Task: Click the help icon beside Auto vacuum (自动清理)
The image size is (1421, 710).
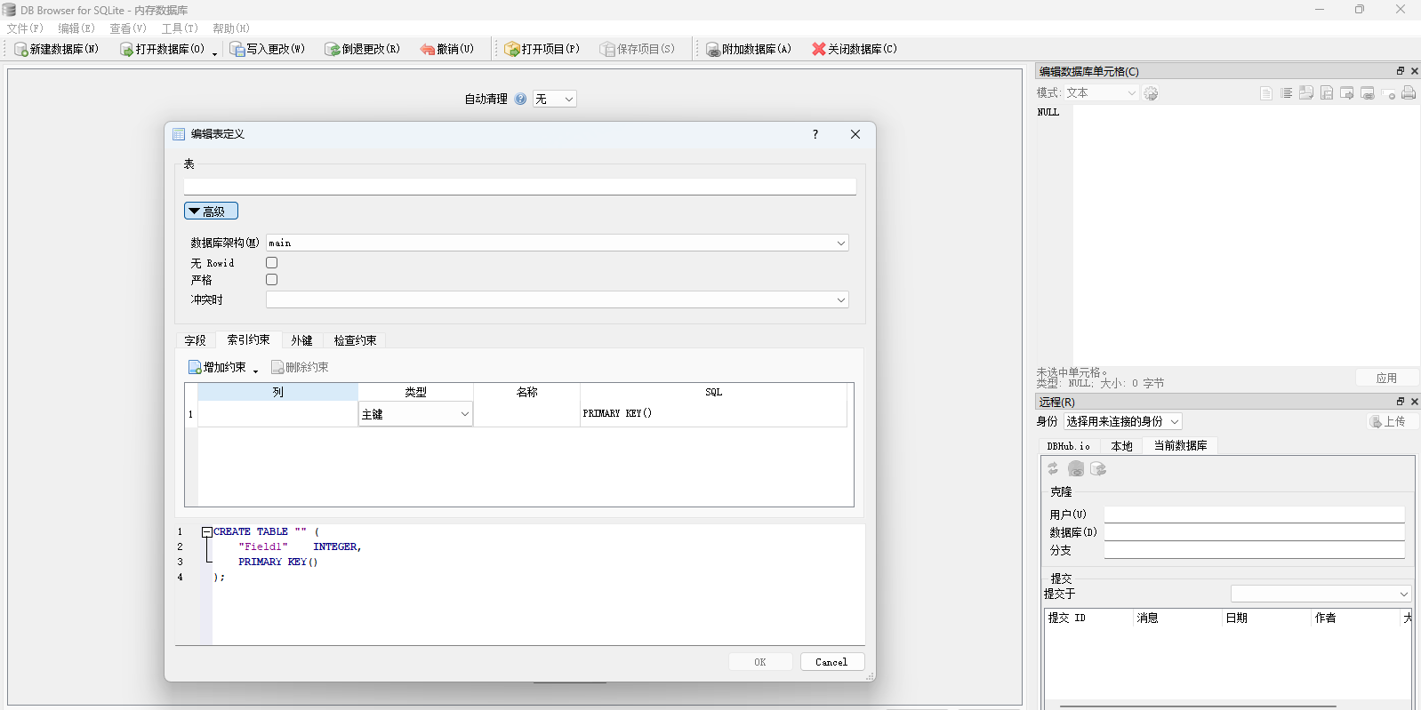Action: pos(520,100)
